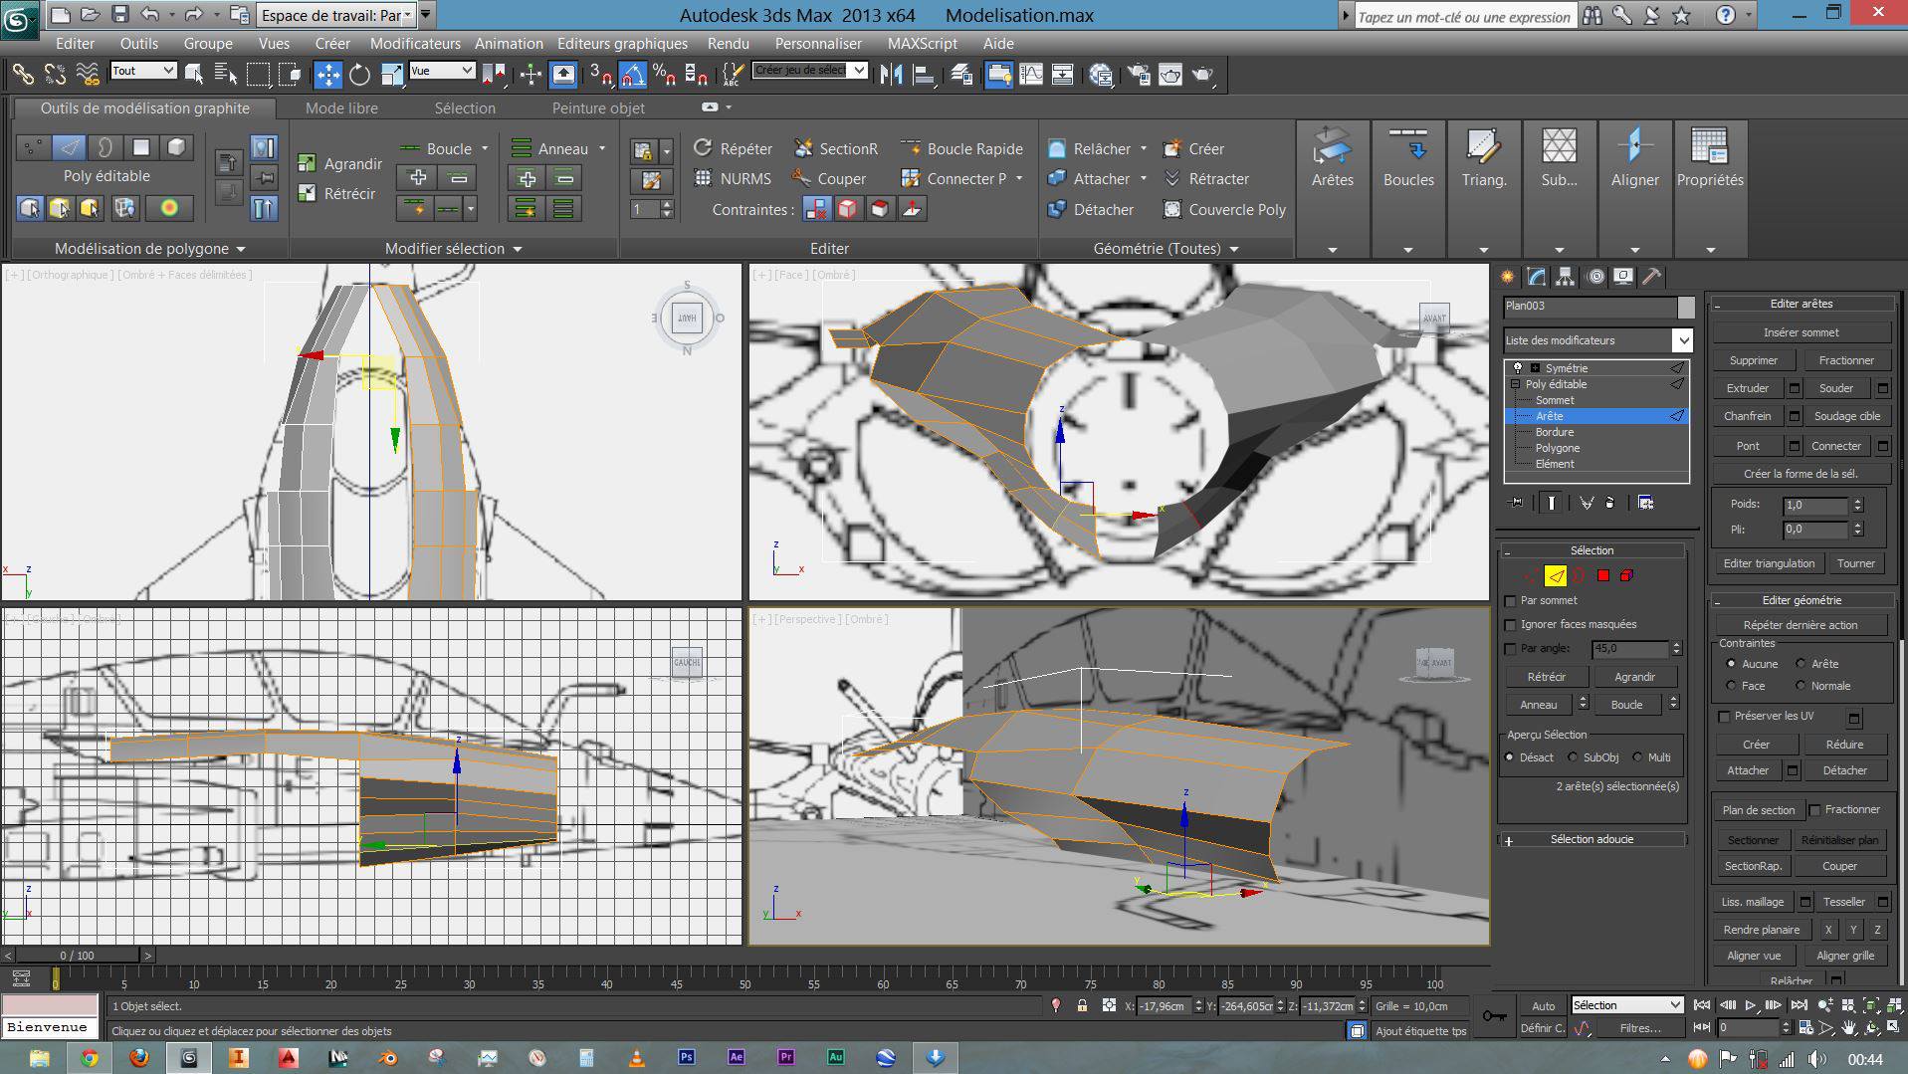Select Polygon sub-object red square icon
The height and width of the screenshot is (1074, 1908).
[x=1602, y=575]
